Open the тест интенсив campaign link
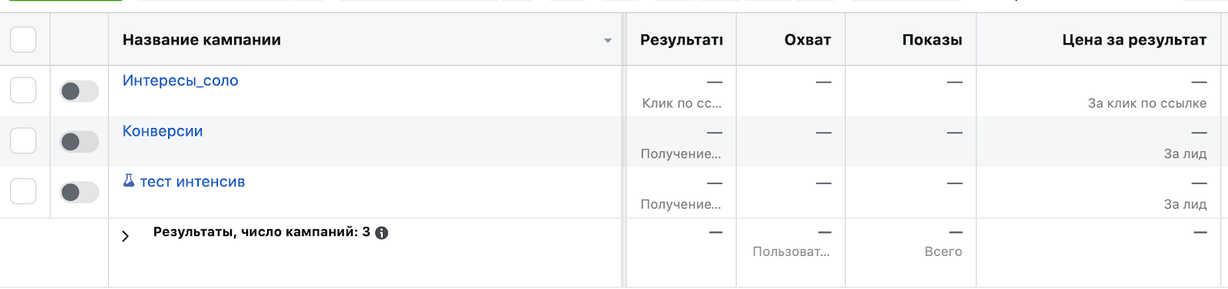 pyautogui.click(x=192, y=182)
